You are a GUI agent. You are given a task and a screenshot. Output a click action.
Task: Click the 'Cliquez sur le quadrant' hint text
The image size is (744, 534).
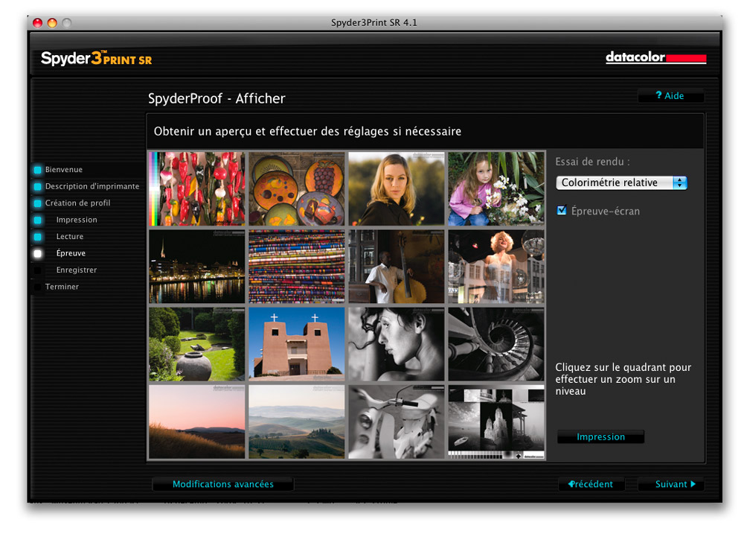coord(623,379)
